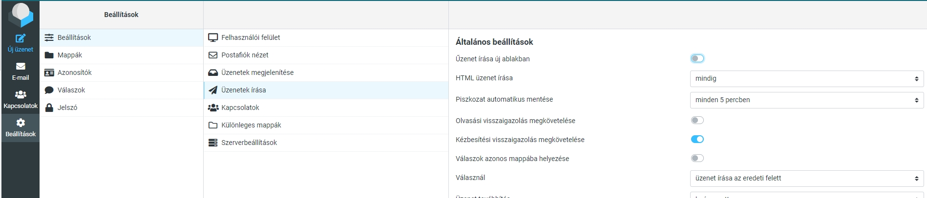Open Különleges mappák settings
The height and width of the screenshot is (198, 927).
[251, 125]
